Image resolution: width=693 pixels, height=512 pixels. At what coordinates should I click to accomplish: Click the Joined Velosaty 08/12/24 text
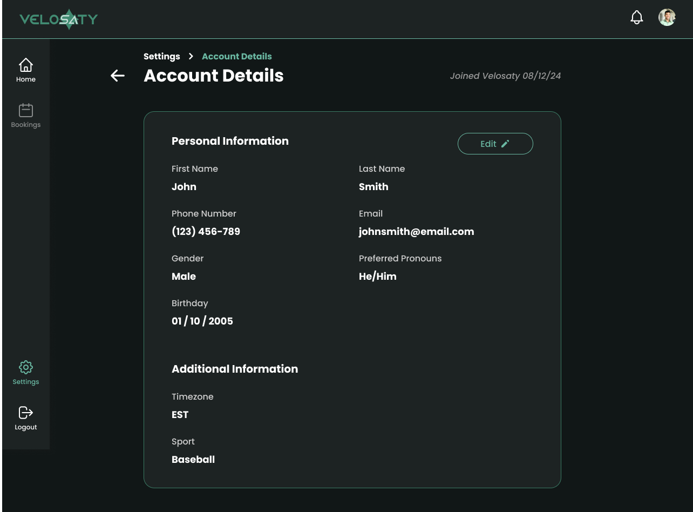point(505,76)
